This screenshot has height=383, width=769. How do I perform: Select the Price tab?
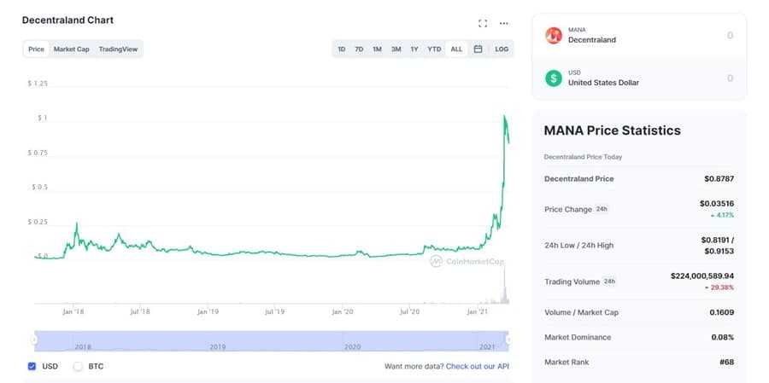(x=36, y=49)
